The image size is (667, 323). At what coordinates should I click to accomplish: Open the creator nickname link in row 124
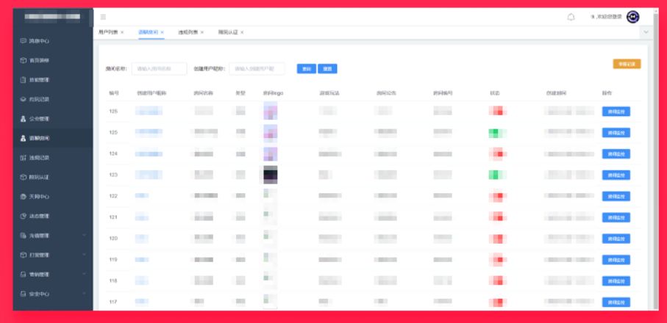149,153
